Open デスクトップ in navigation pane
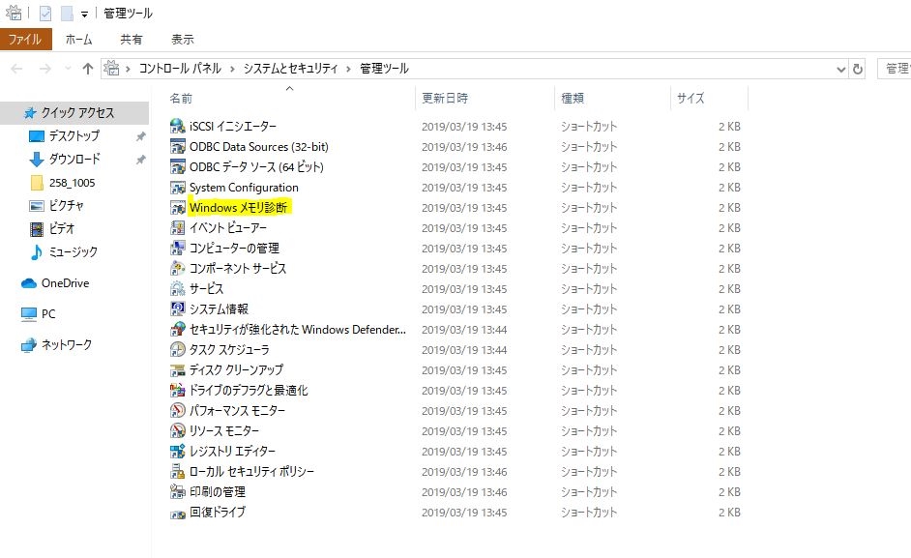 (73, 136)
